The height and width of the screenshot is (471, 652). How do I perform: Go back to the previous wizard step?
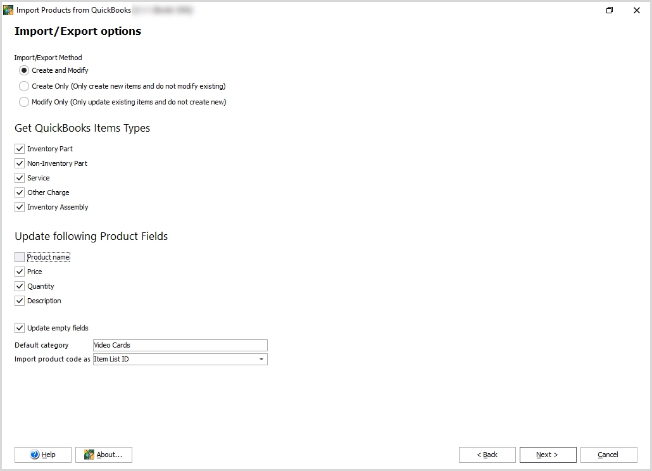click(487, 455)
